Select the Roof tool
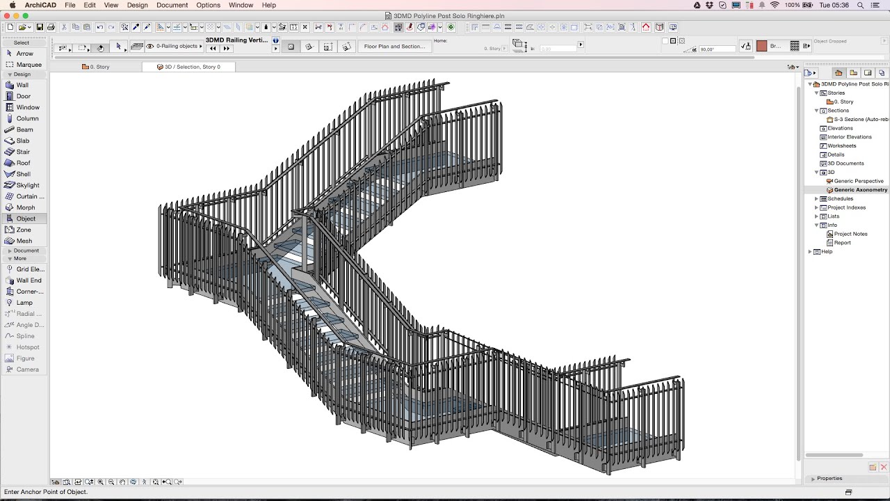890x501 pixels. pos(24,163)
